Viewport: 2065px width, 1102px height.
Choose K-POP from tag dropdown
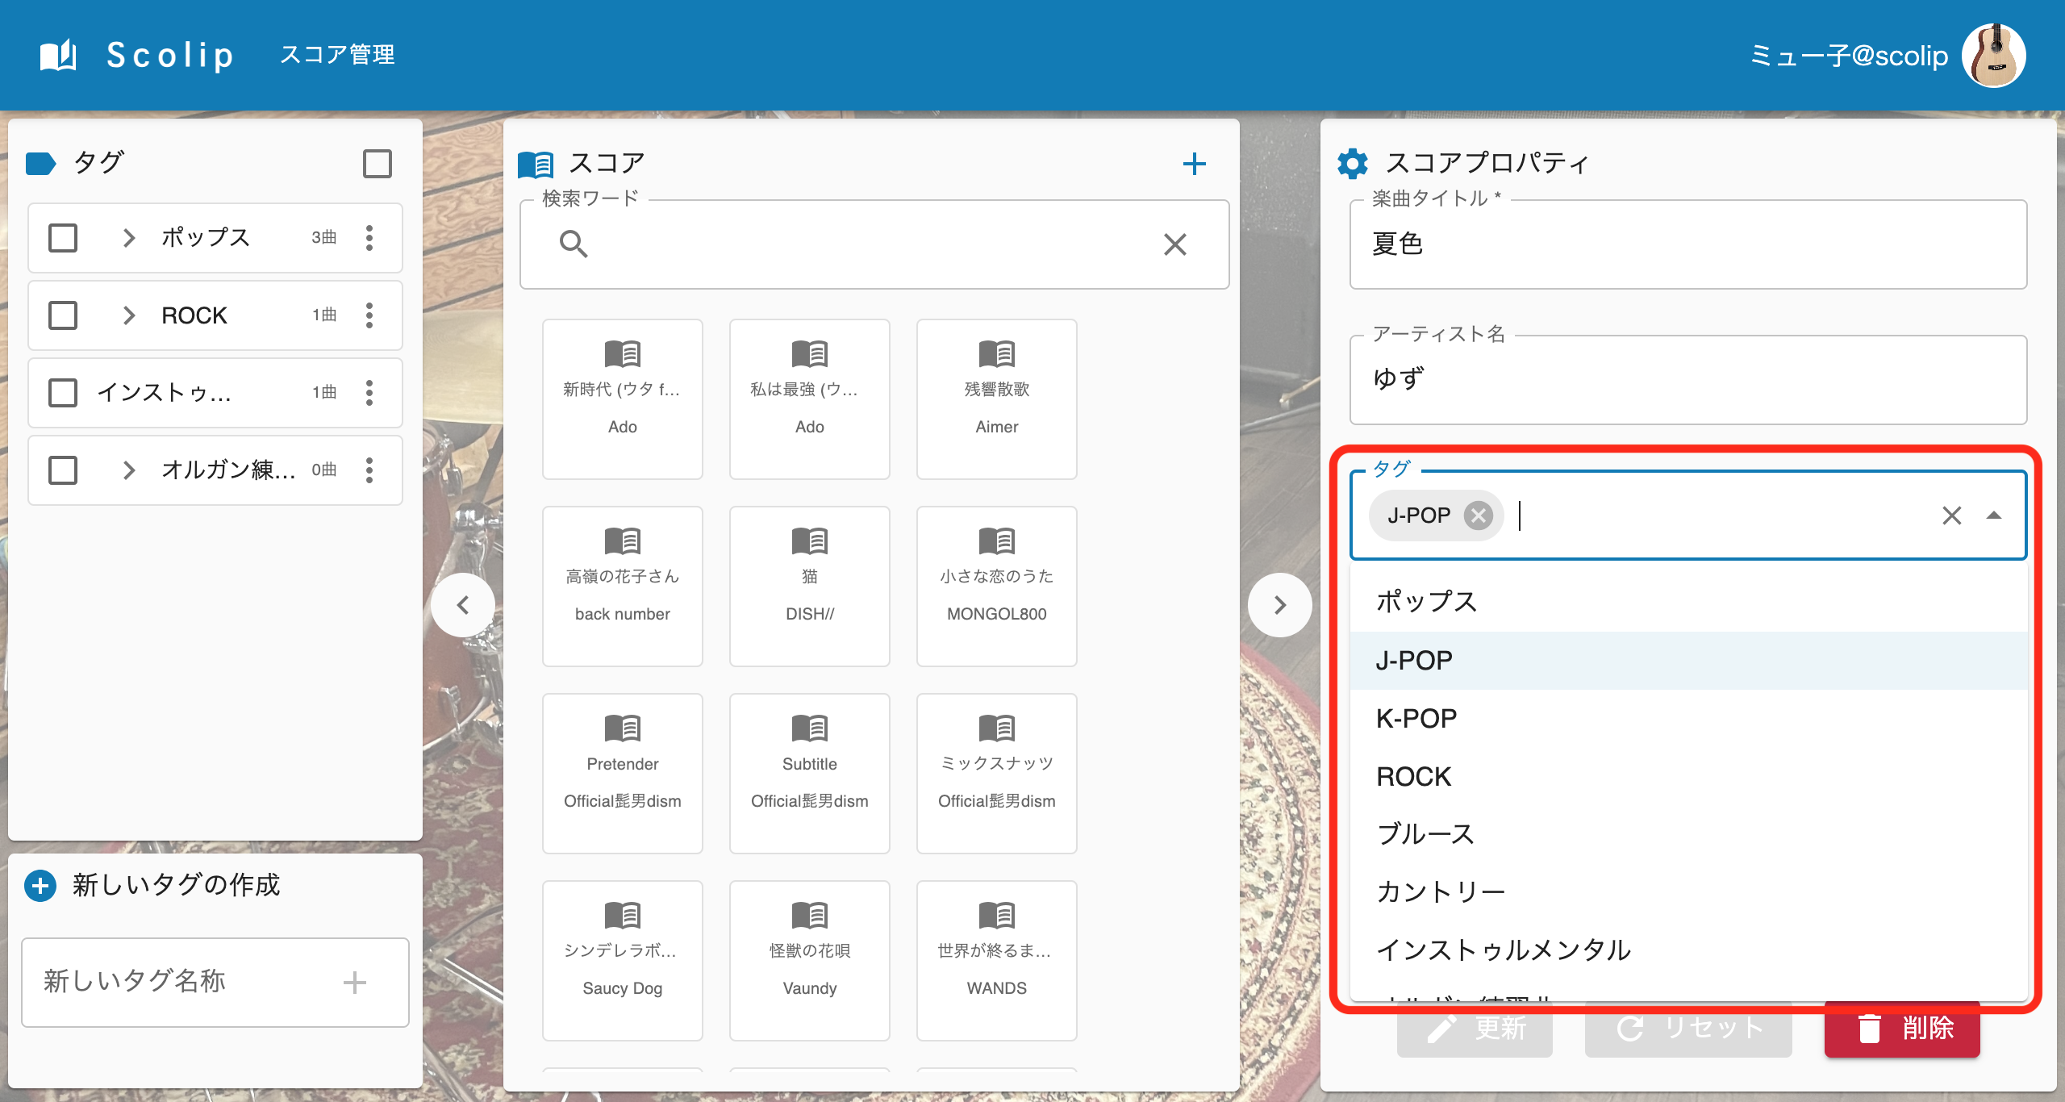pos(1688,718)
